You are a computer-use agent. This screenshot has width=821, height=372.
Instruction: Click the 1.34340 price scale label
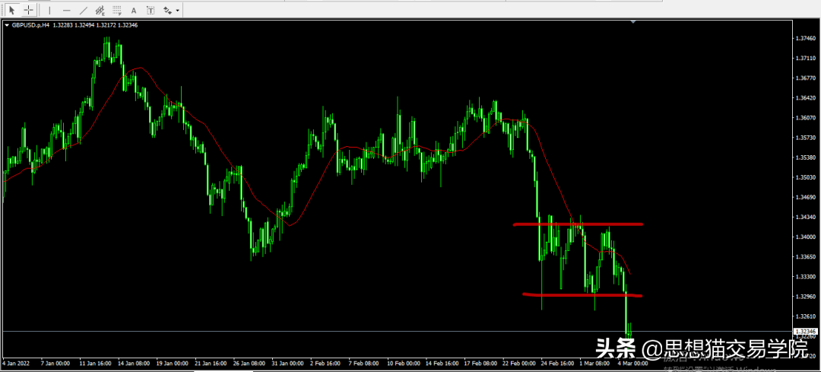(805, 217)
